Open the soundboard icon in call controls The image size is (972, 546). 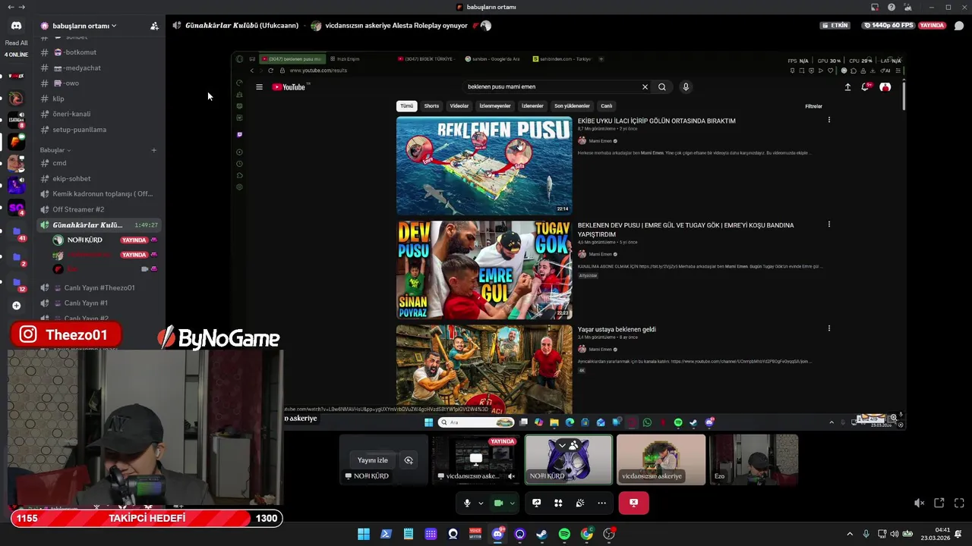[580, 503]
